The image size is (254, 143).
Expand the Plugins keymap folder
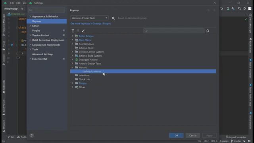pos(72,83)
